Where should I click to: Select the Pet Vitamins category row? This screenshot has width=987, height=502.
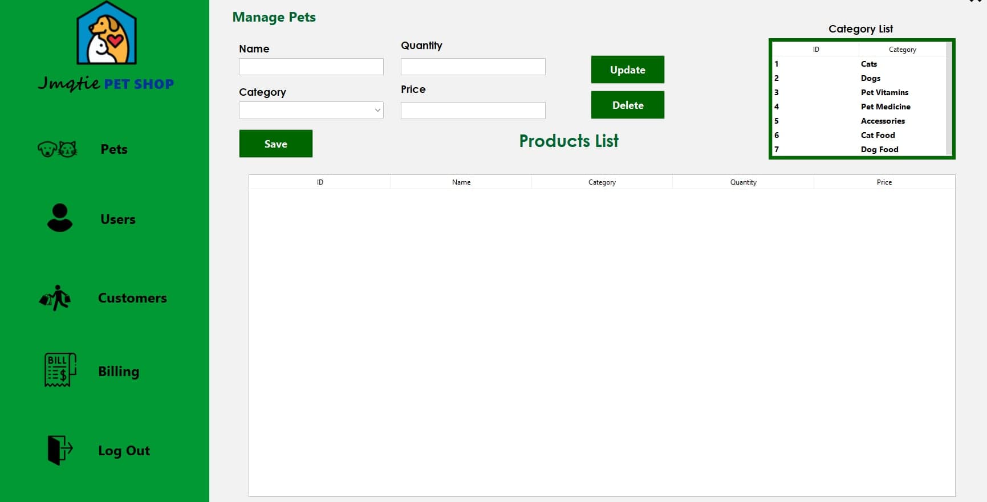point(859,92)
